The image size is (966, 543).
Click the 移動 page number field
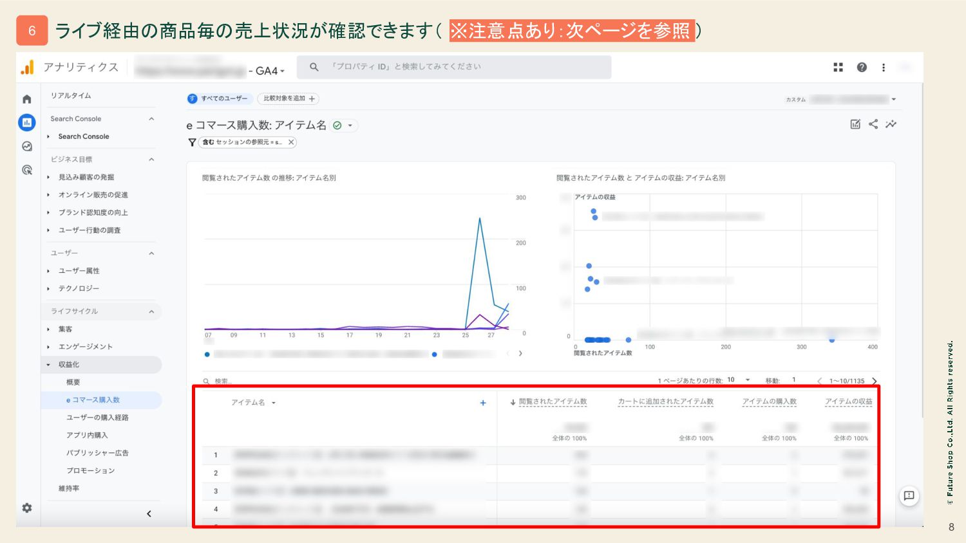coord(794,380)
